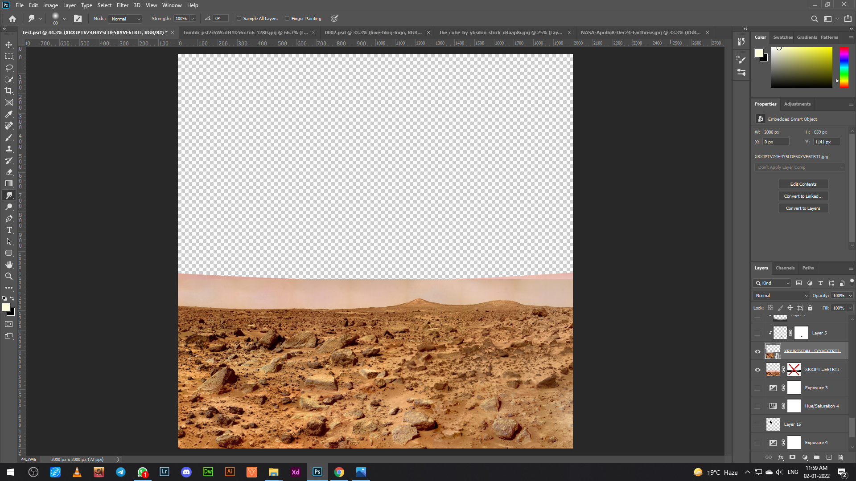
Task: Filter layers by type layers icon
Action: pyautogui.click(x=820, y=283)
